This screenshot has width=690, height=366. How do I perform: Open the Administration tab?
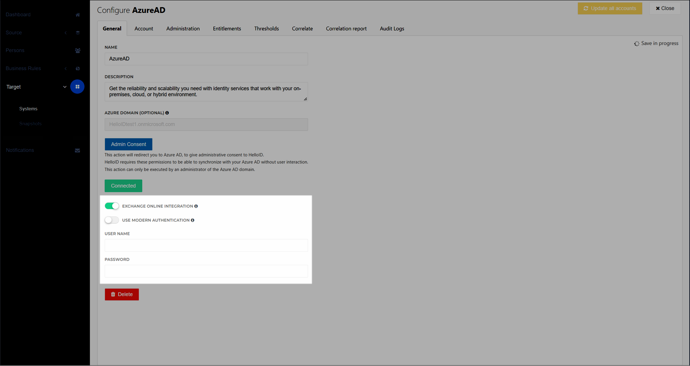[183, 29]
